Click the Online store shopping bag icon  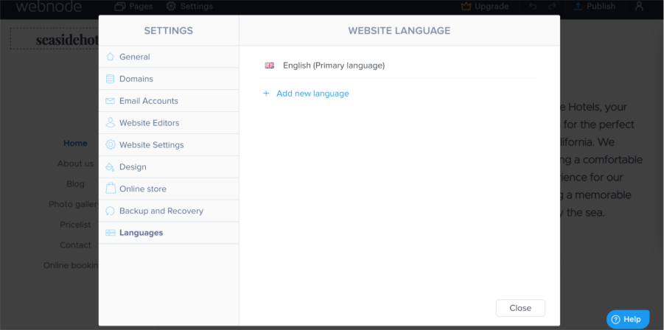[110, 189]
